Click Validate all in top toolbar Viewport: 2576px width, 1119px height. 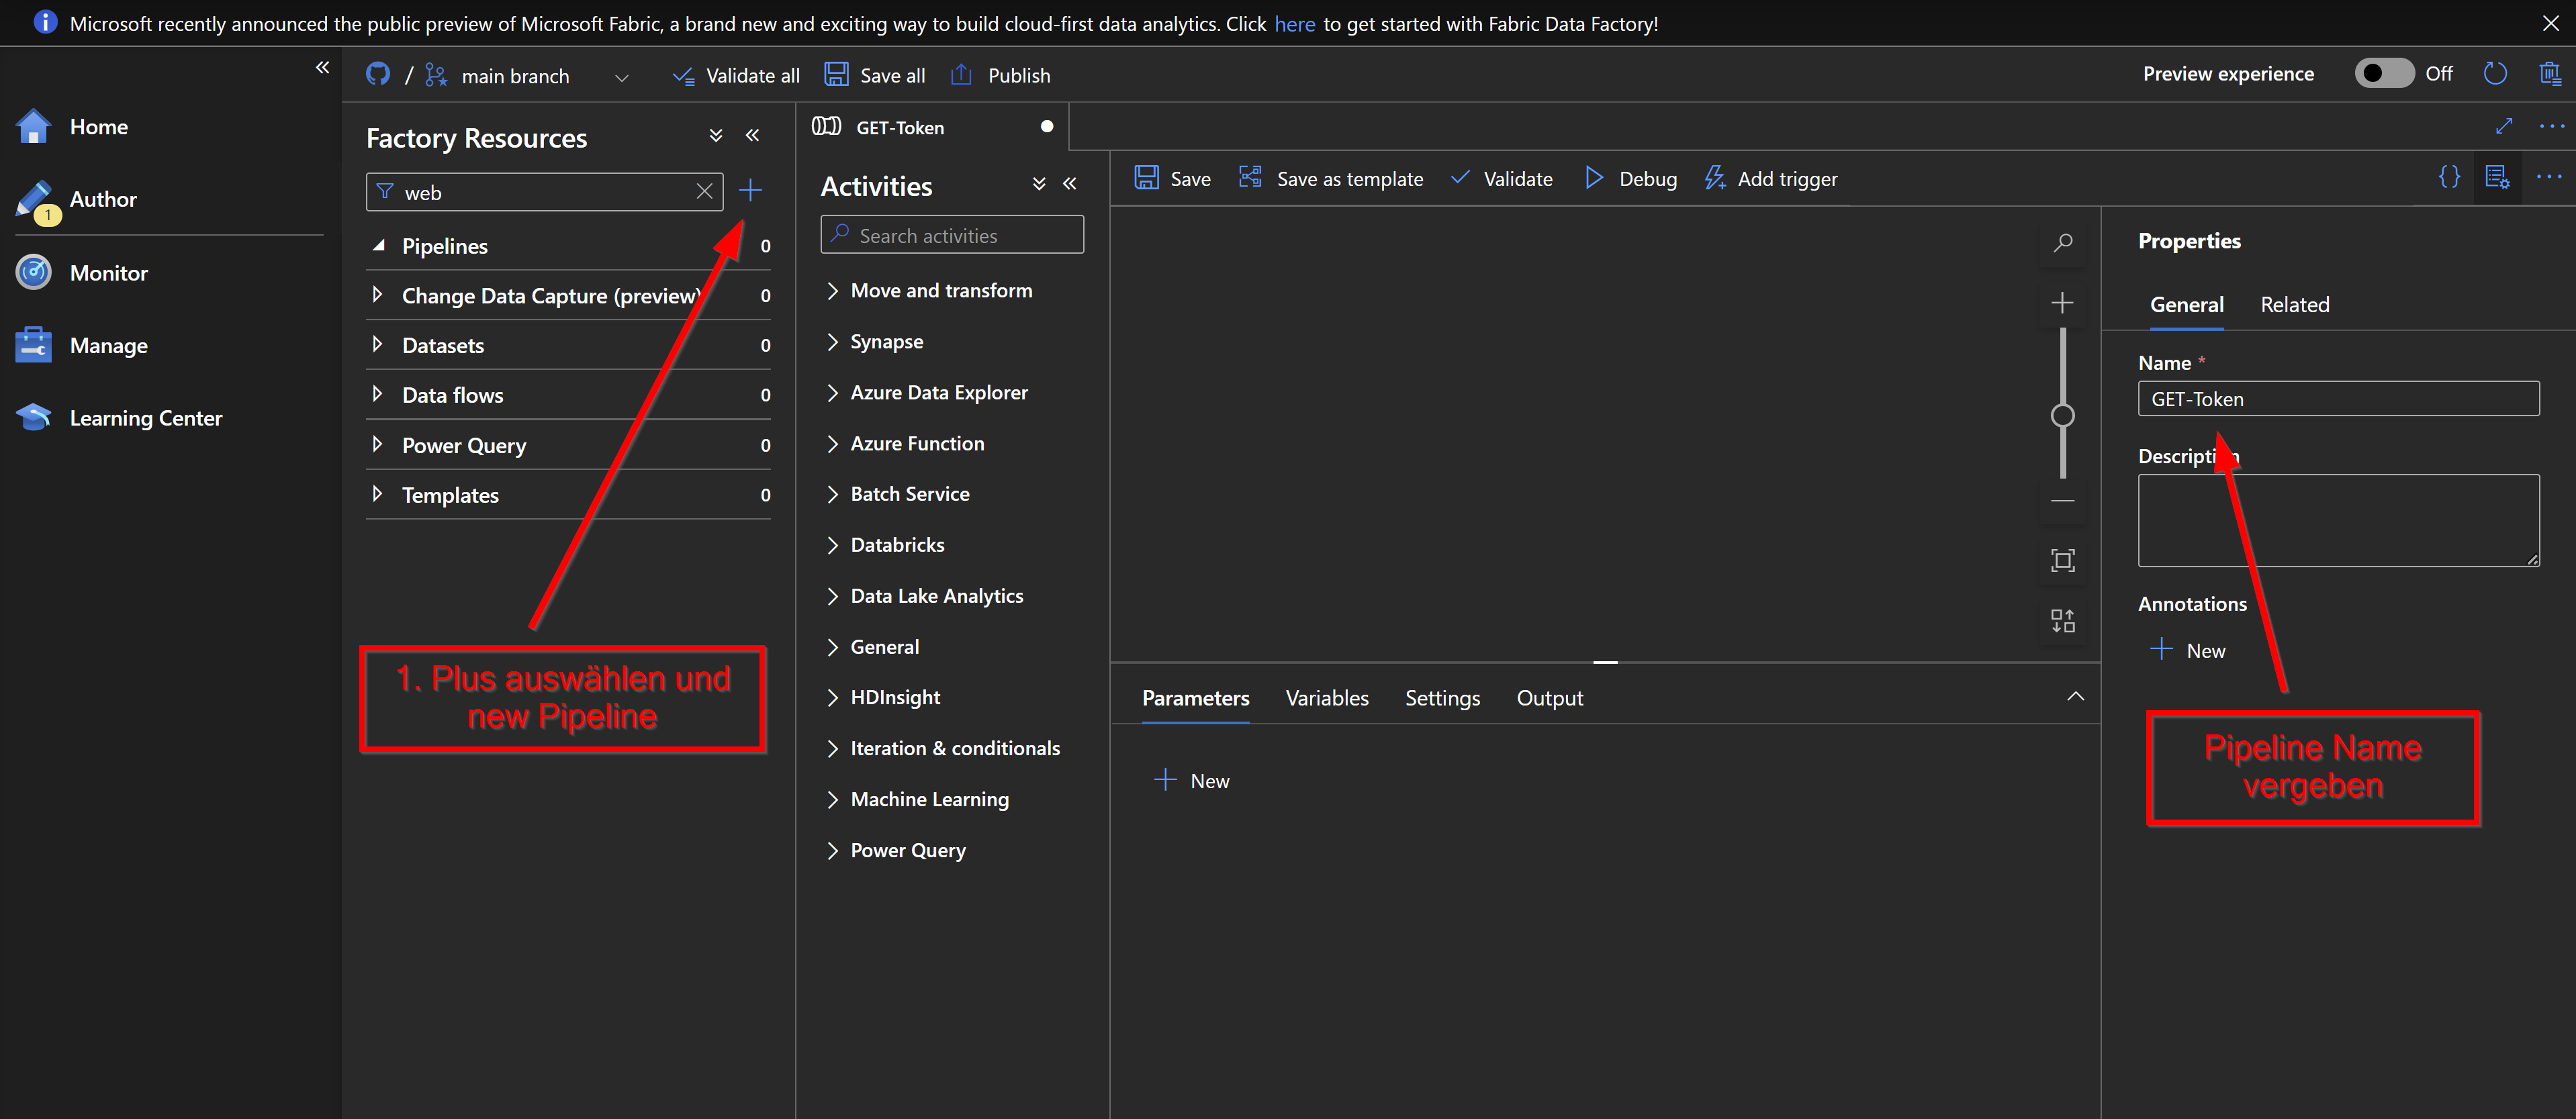click(x=737, y=75)
